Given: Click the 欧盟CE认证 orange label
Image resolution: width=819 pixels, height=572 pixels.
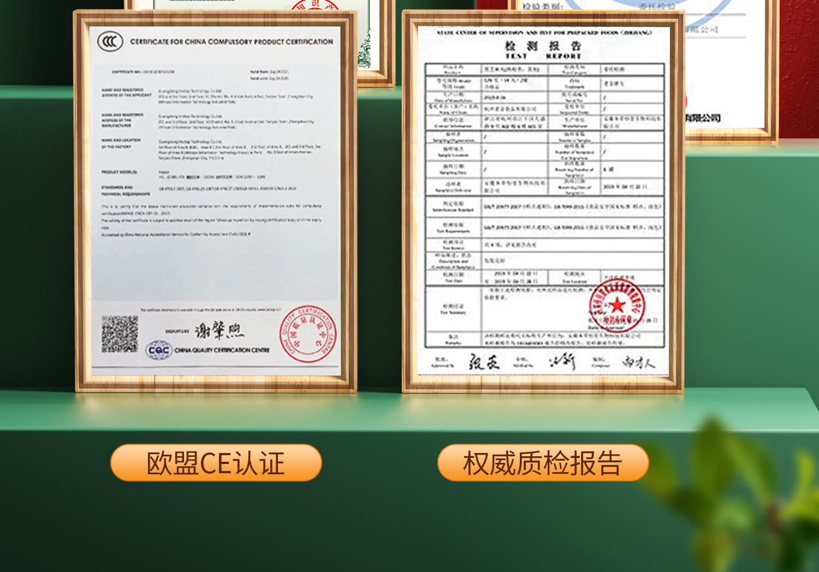Looking at the screenshot, I should 216,463.
